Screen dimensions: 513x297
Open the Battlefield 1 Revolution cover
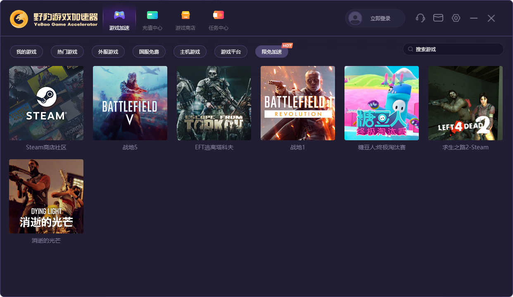click(298, 103)
